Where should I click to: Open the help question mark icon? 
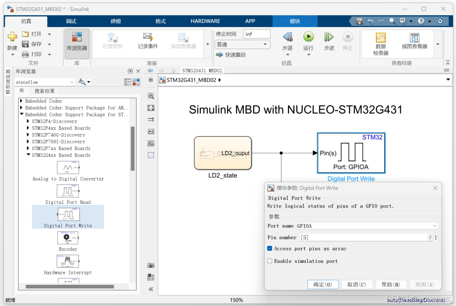[x=421, y=21]
